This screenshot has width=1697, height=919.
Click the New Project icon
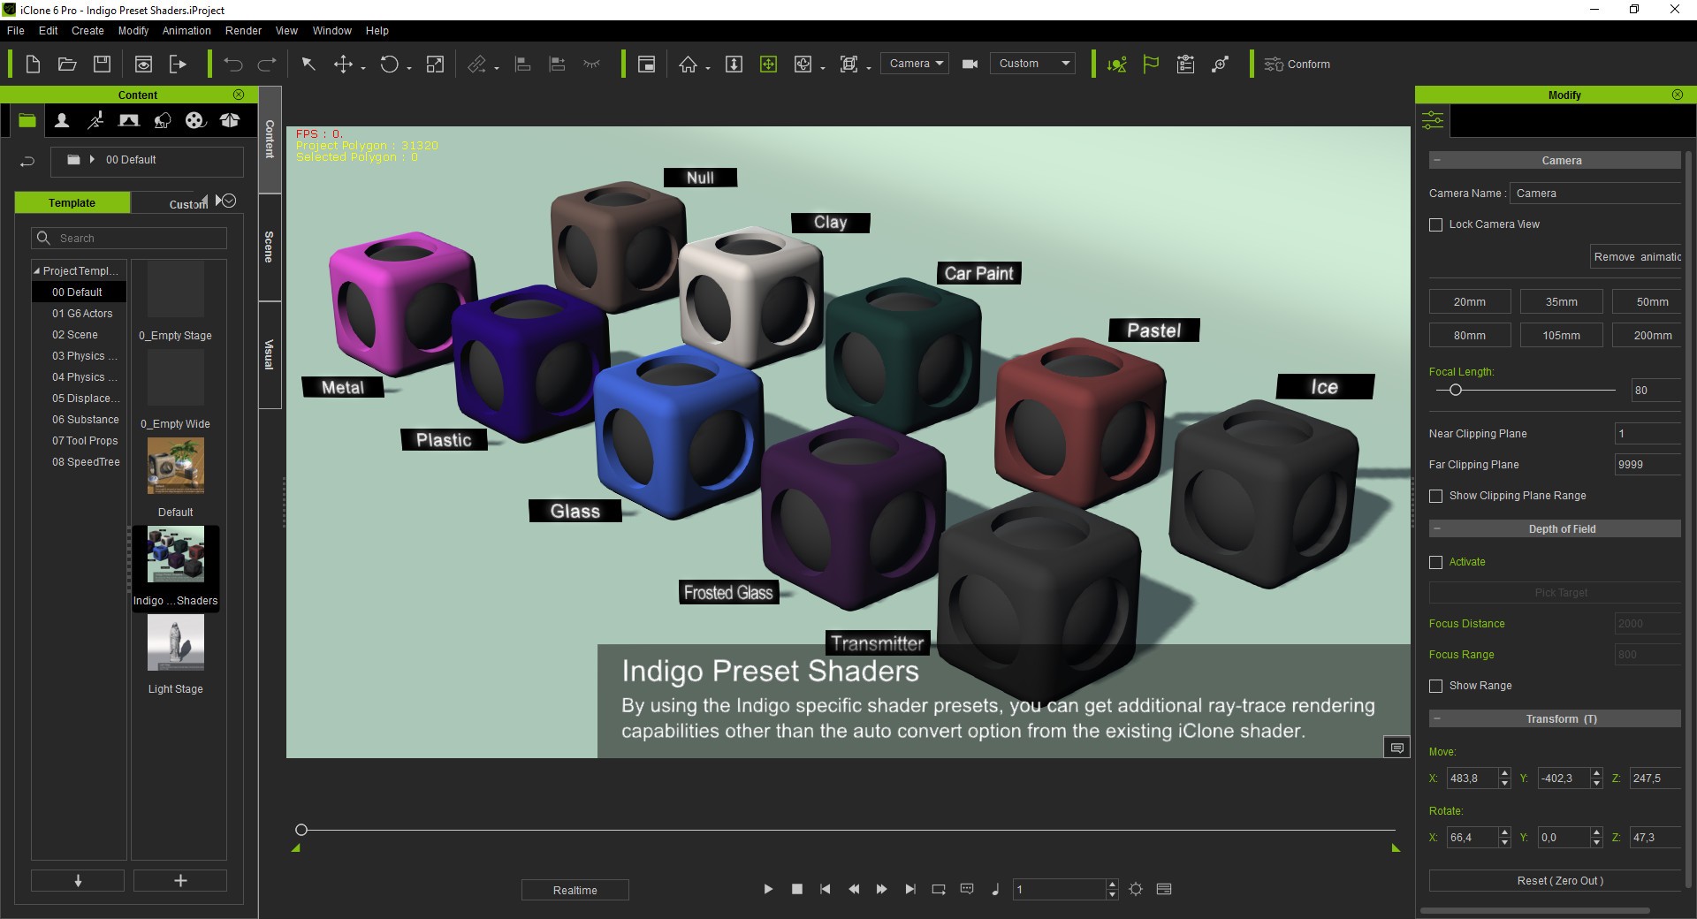tap(33, 64)
